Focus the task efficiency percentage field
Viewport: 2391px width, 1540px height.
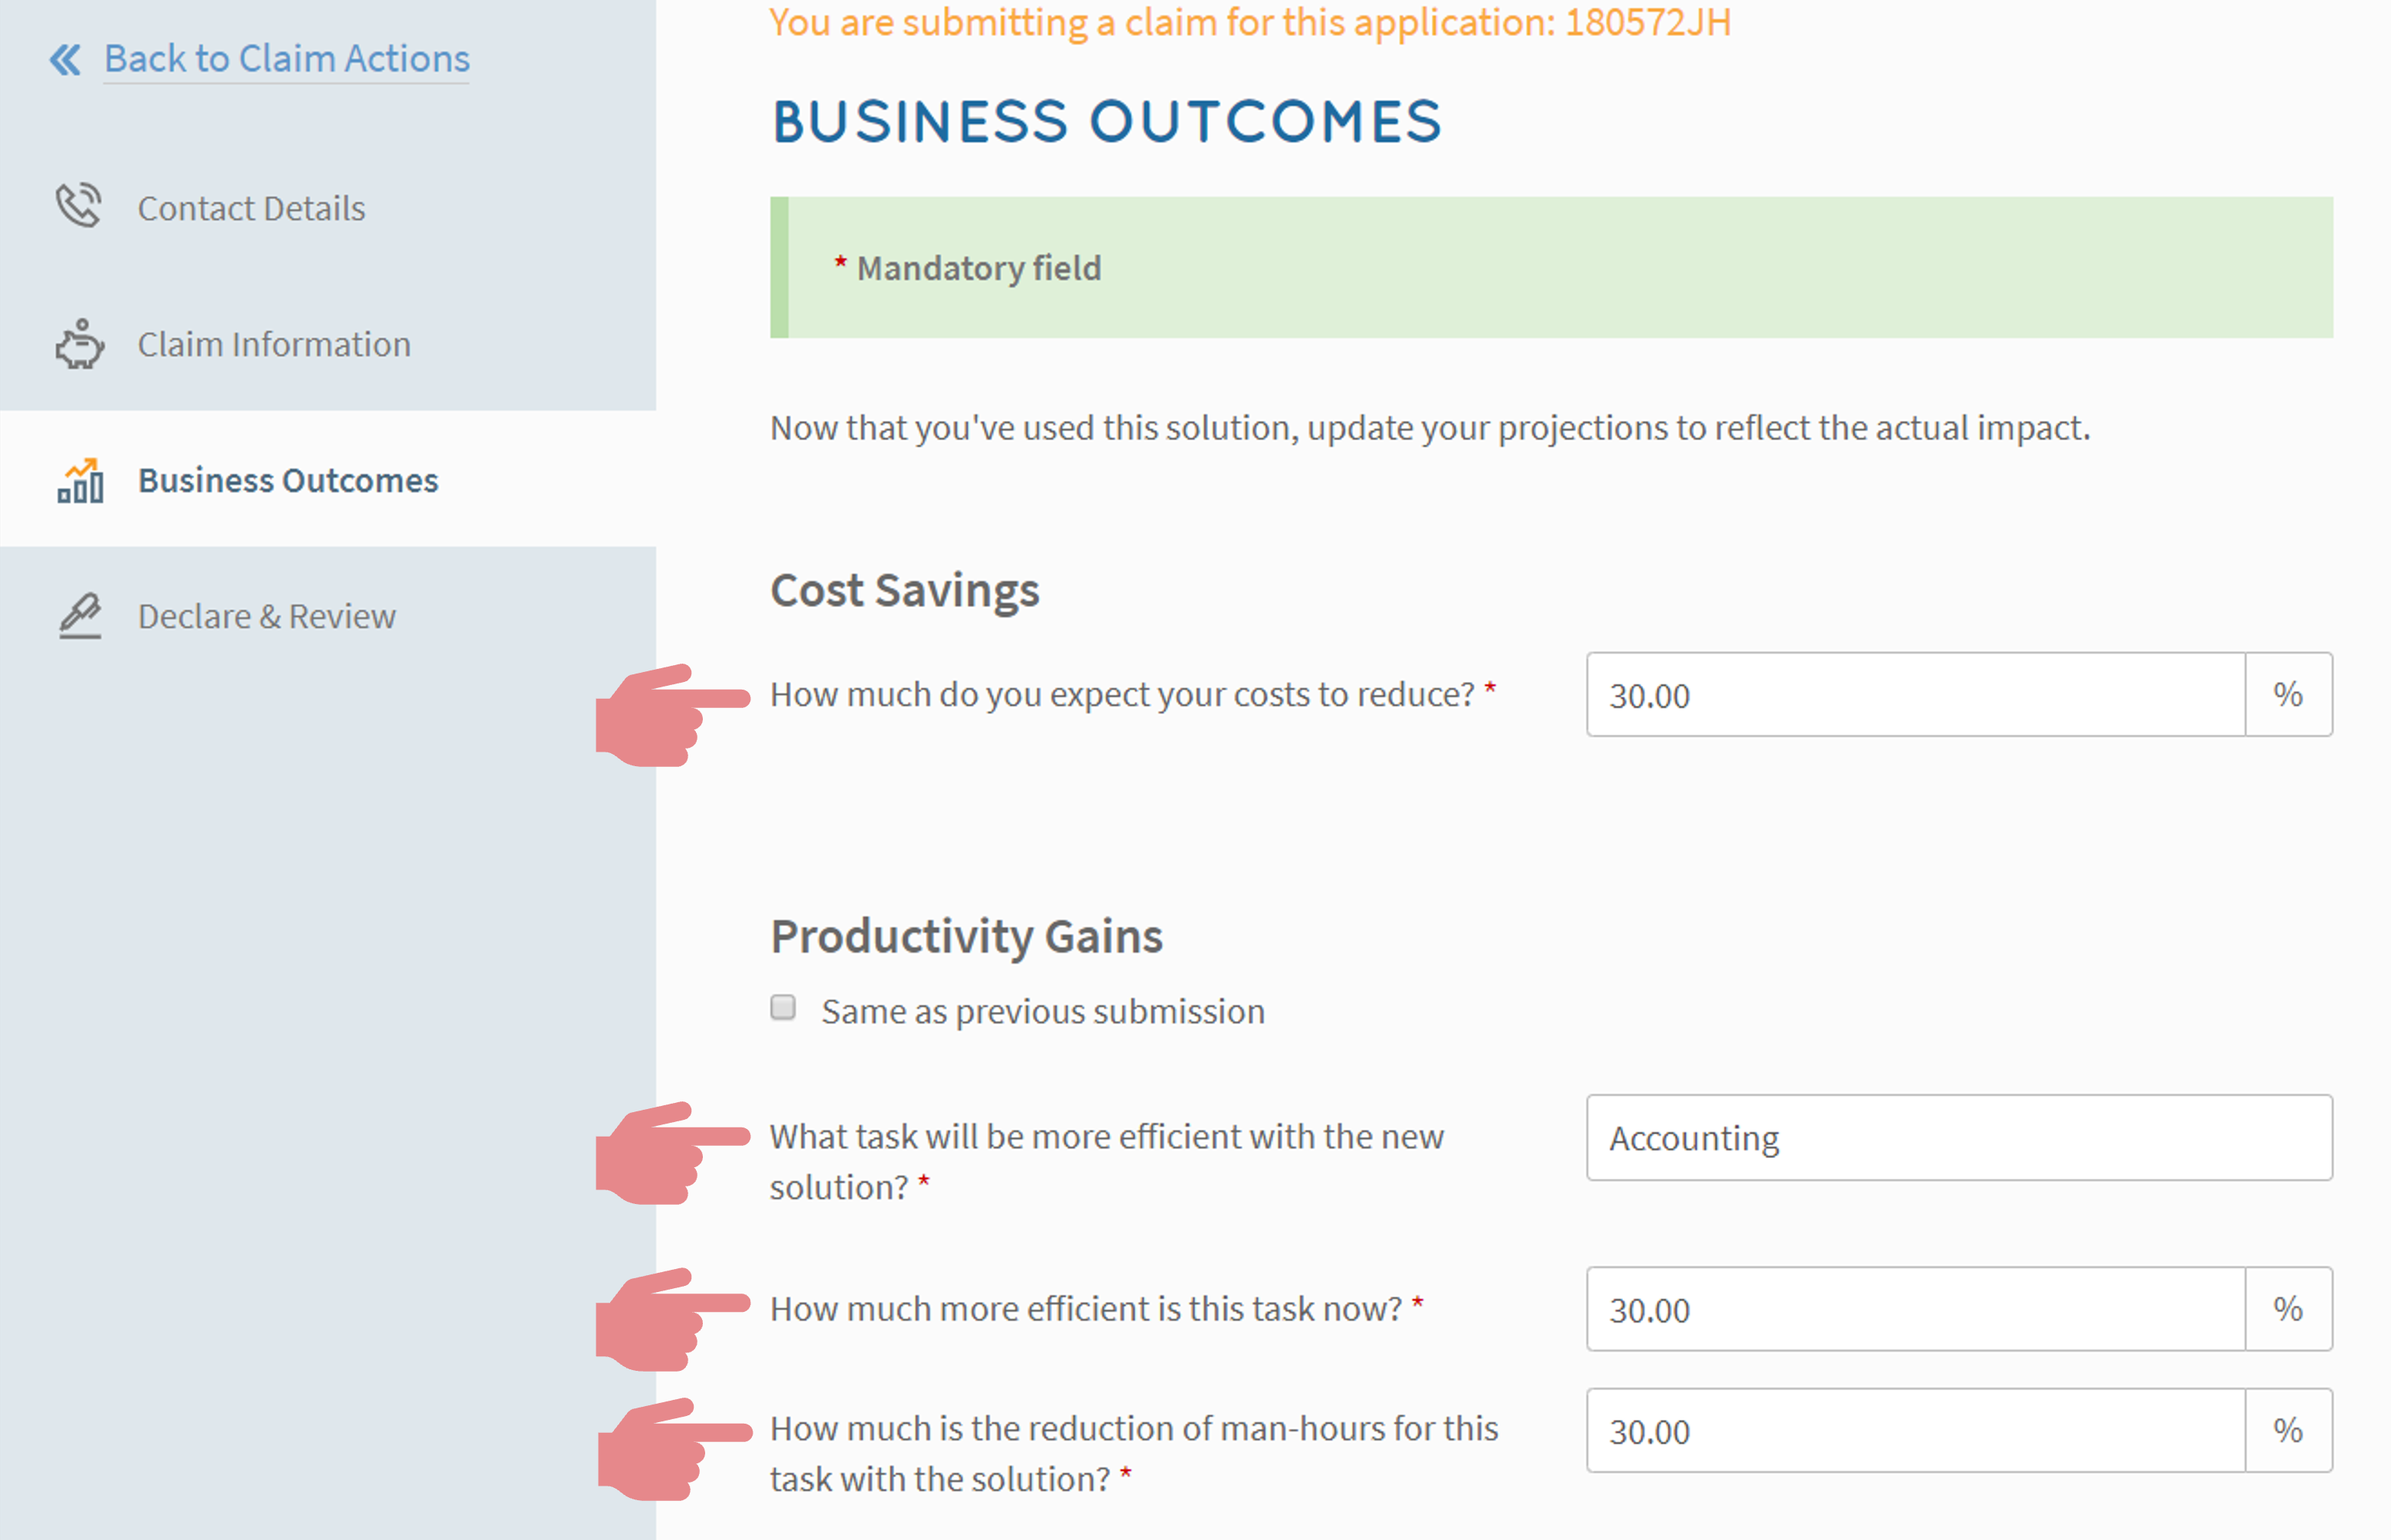(x=1914, y=1309)
